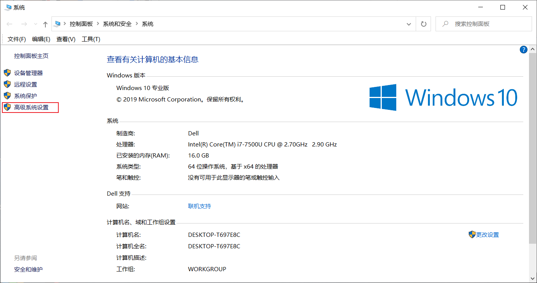The image size is (537, 283).
Task: Click 控制面板 in the breadcrumb path
Action: [x=81, y=24]
